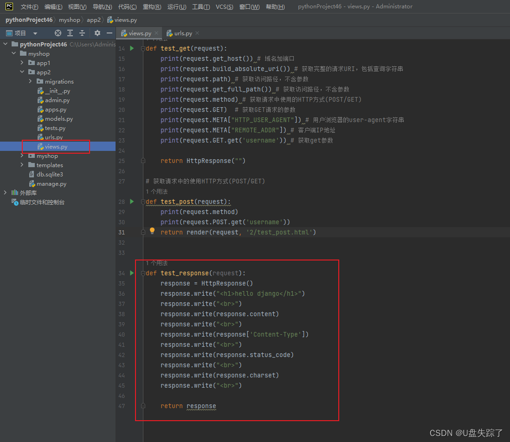Image resolution: width=510 pixels, height=442 pixels.
Task: Open the lightbulb intention icon on line 31
Action: coord(152,231)
